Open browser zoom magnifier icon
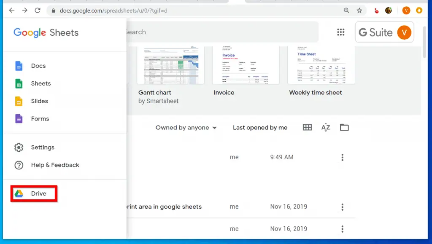The height and width of the screenshot is (244, 432). click(346, 11)
